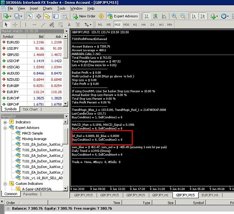Open the Window menu
Screen dimensions: 234x214
pos(76,9)
